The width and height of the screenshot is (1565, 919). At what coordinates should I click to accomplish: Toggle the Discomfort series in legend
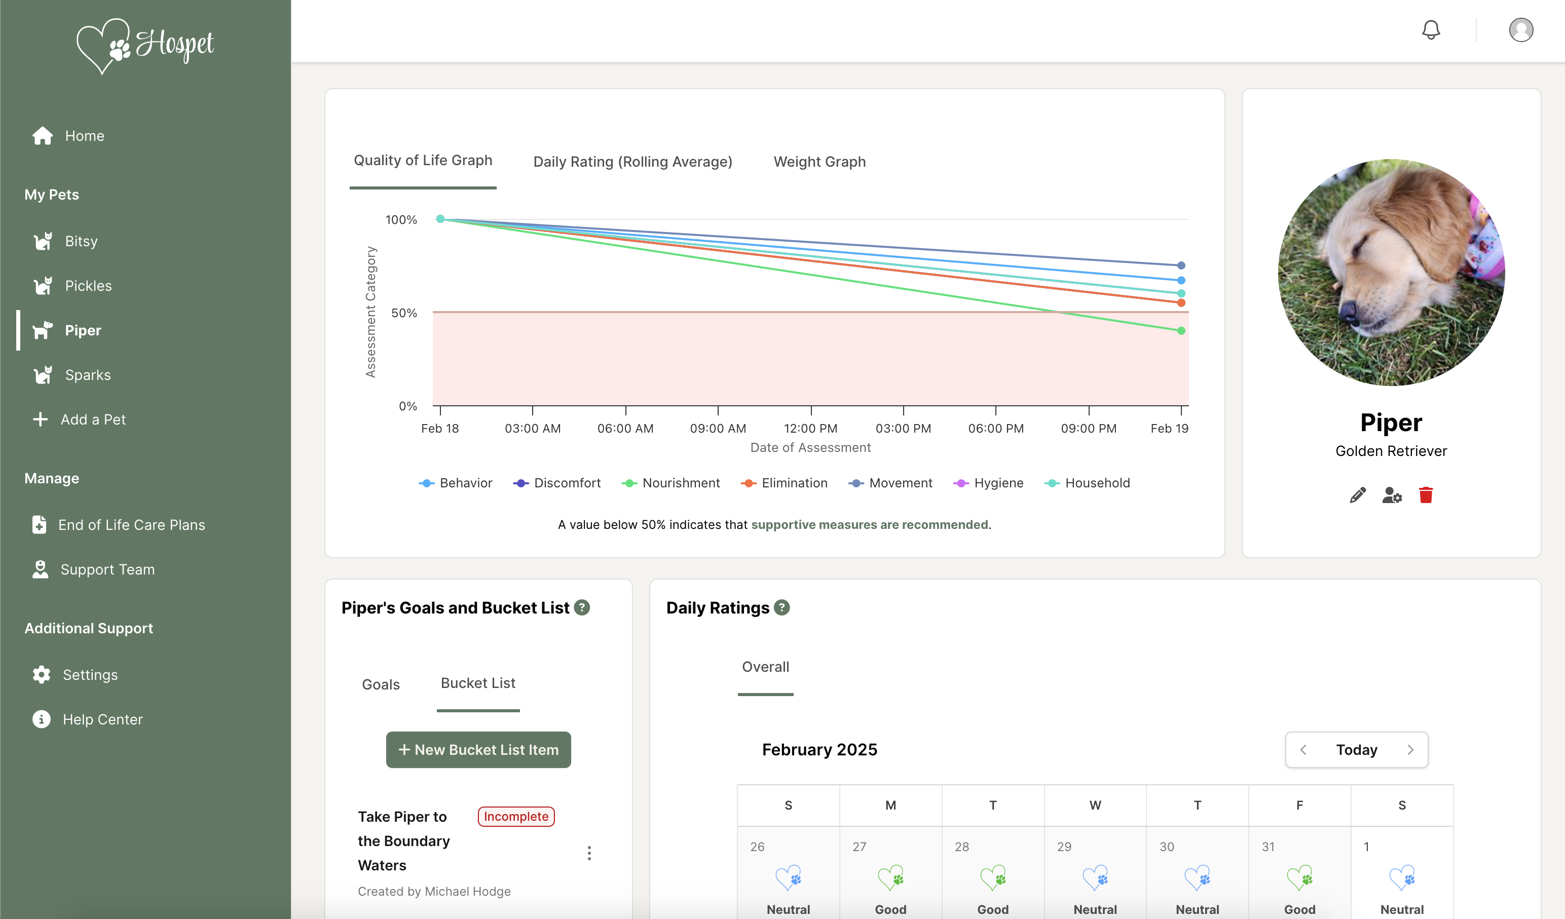coord(557,483)
